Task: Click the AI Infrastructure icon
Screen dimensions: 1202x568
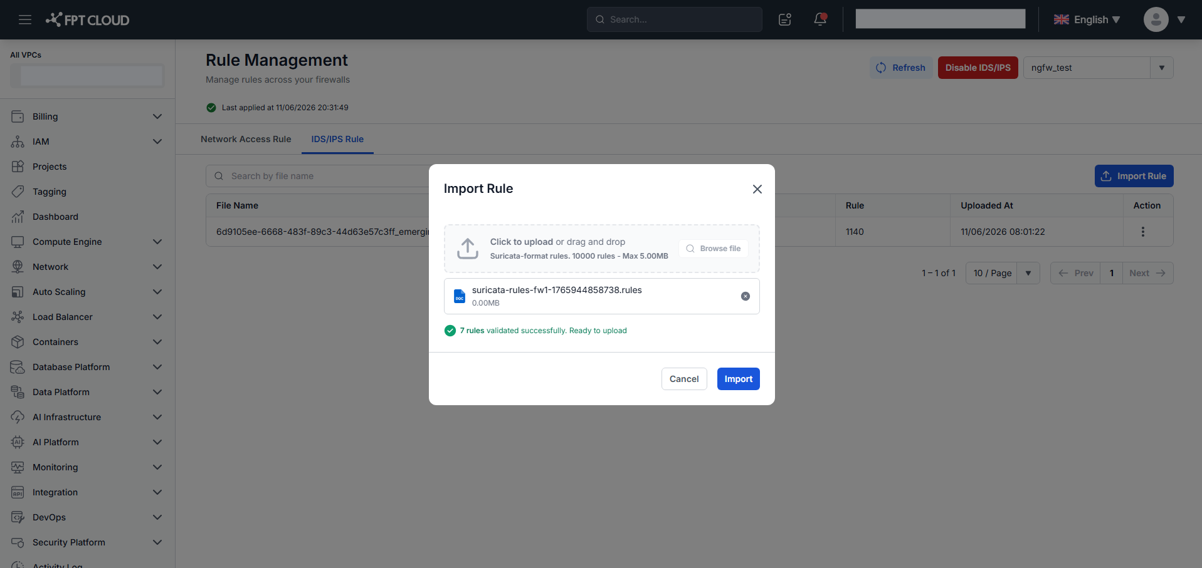Action: pos(18,417)
